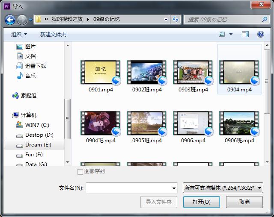Click the 取消 button
This screenshot has width=274, height=217.
[x=244, y=202]
